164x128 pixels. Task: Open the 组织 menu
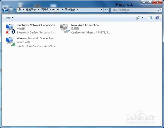point(10,18)
